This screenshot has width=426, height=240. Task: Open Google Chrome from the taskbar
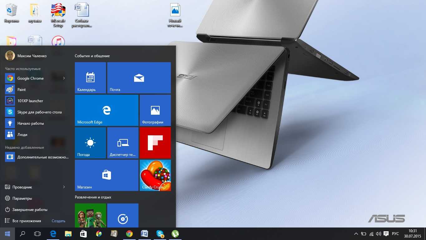129,233
